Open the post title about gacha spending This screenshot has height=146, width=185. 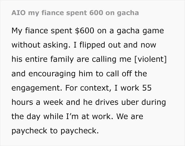(75, 13)
